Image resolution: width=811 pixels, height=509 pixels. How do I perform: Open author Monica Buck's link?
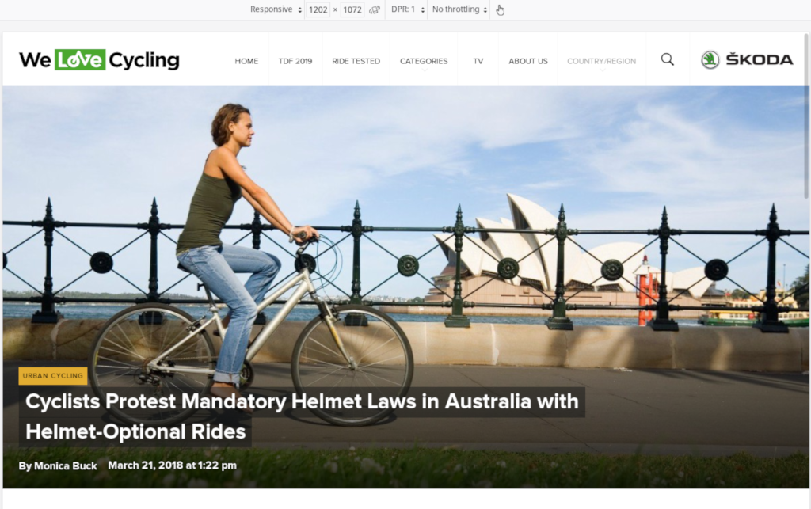65,465
